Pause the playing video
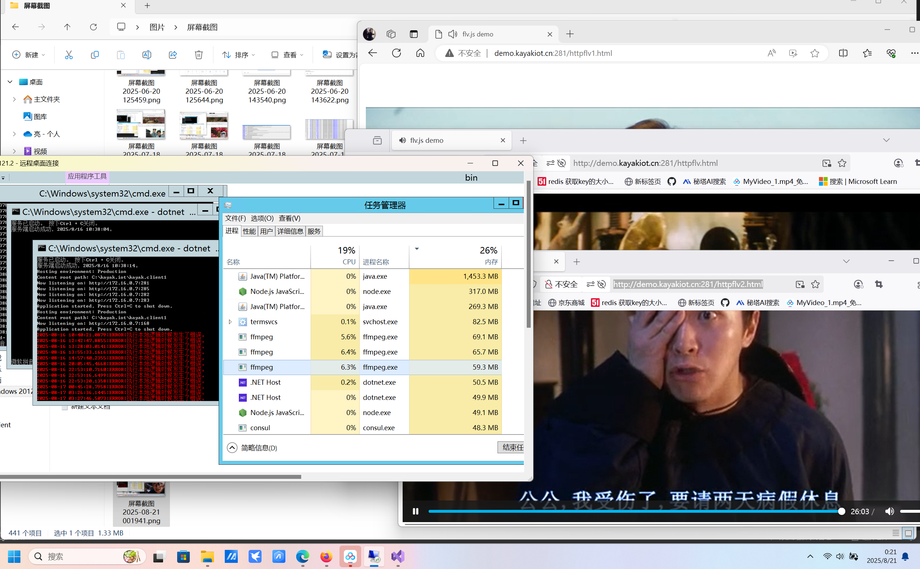This screenshot has height=569, width=920. click(x=415, y=511)
